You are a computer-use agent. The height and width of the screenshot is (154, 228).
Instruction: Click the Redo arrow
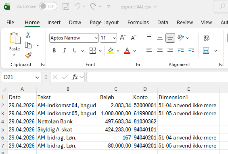click(x=93, y=6)
